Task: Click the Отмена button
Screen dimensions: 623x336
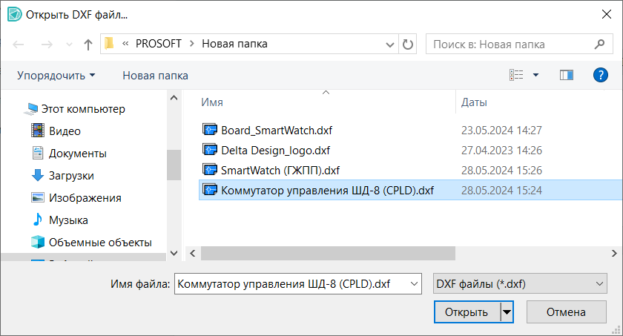Action: pos(566,312)
